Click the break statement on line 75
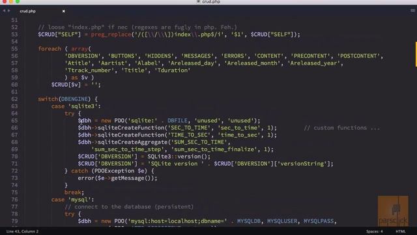This screenshot has width=417, height=235. tap(73, 193)
